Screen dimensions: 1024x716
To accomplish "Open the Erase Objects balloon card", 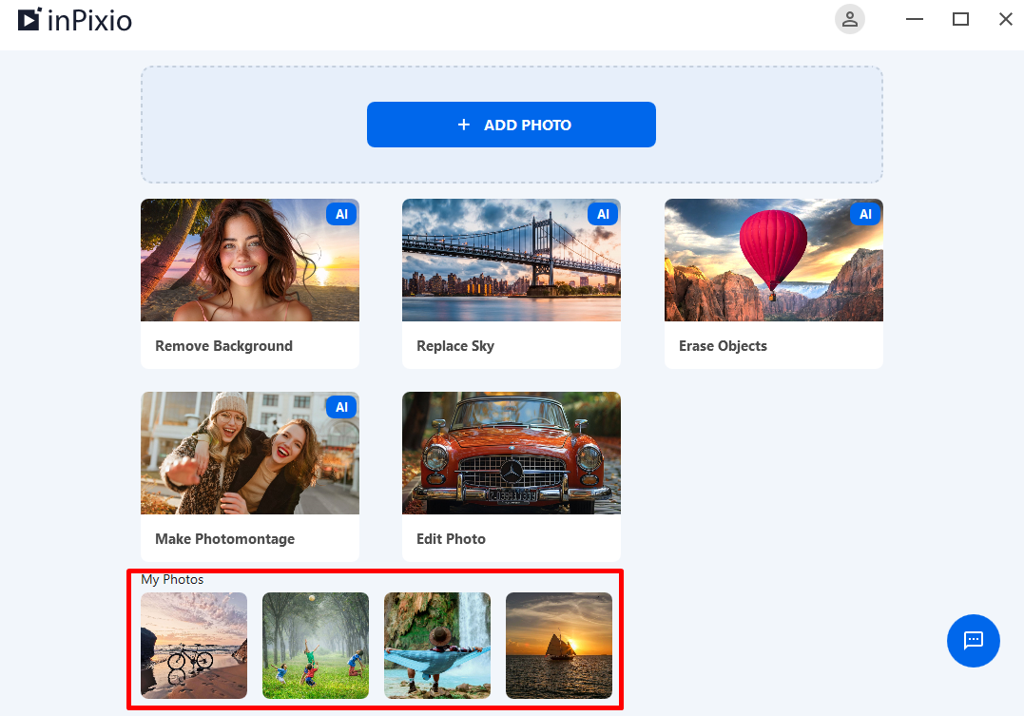I will [x=774, y=283].
